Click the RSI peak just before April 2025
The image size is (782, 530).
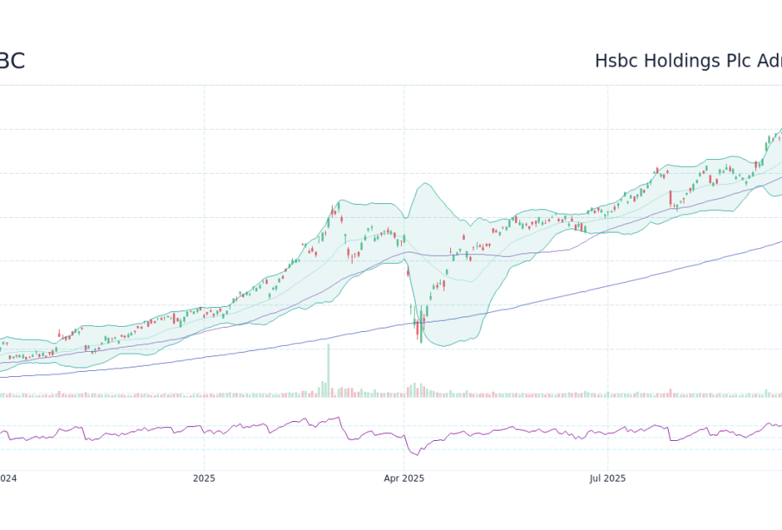coord(338,418)
